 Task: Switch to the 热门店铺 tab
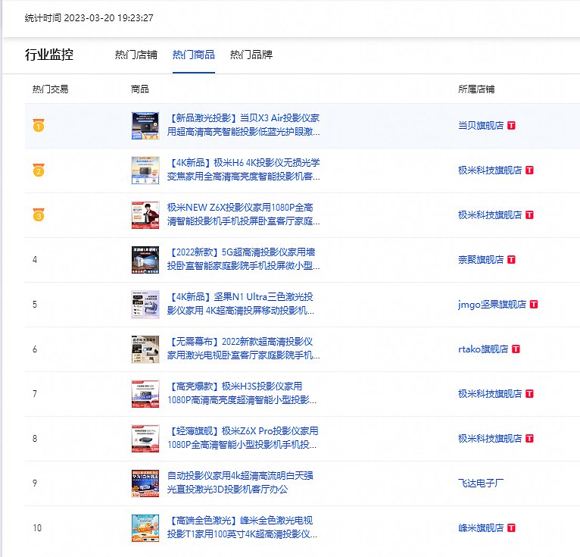point(136,55)
